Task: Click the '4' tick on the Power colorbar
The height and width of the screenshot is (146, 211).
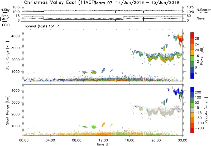Action: (196, 73)
